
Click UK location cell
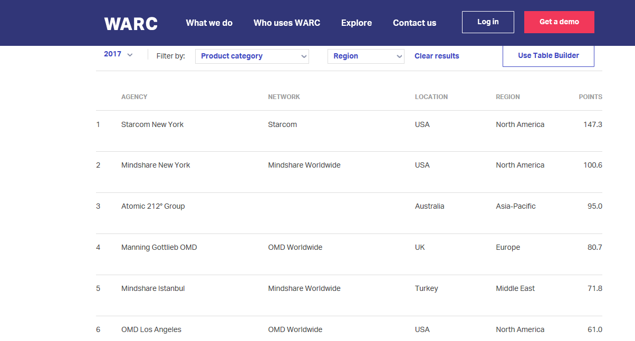point(420,247)
